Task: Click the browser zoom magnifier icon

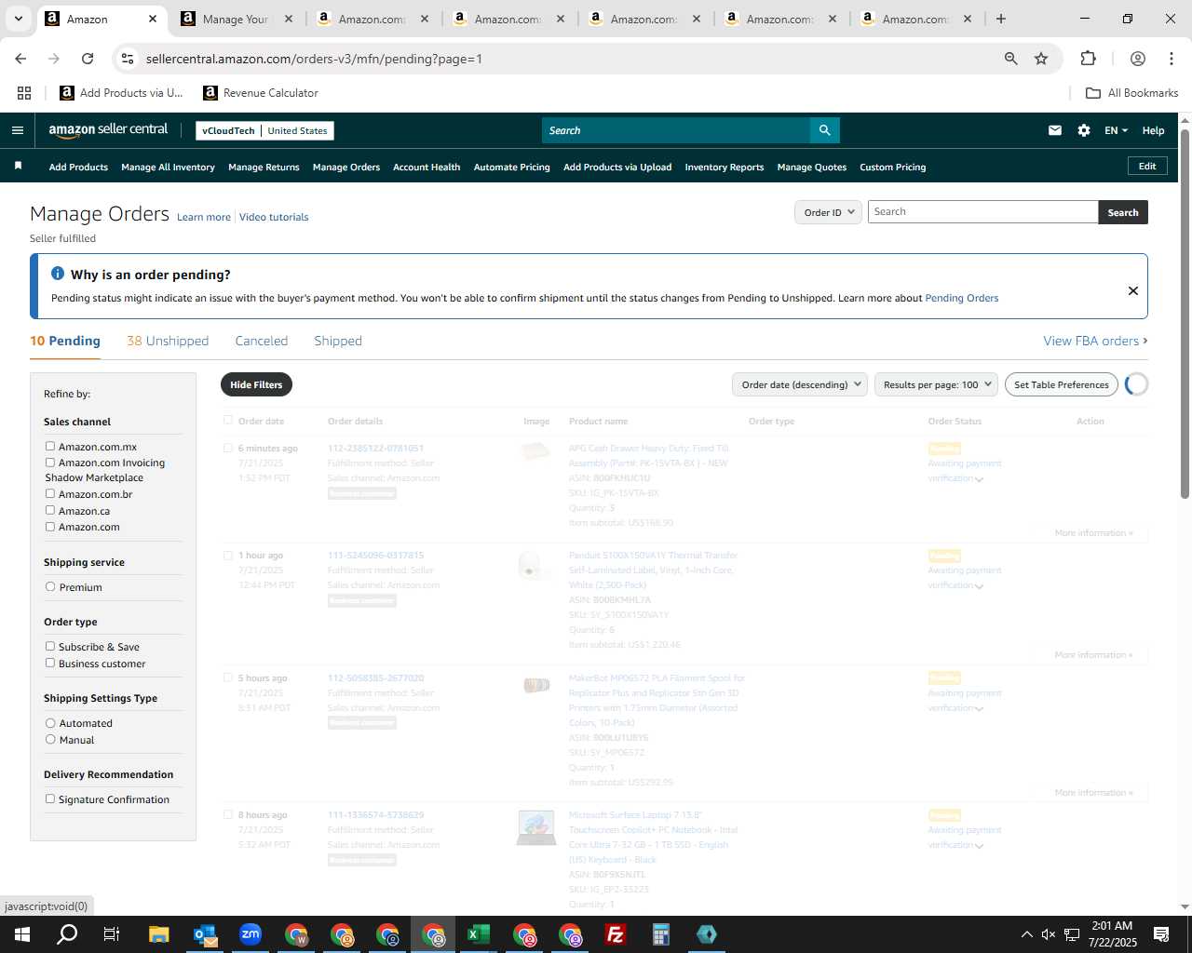Action: (1010, 59)
